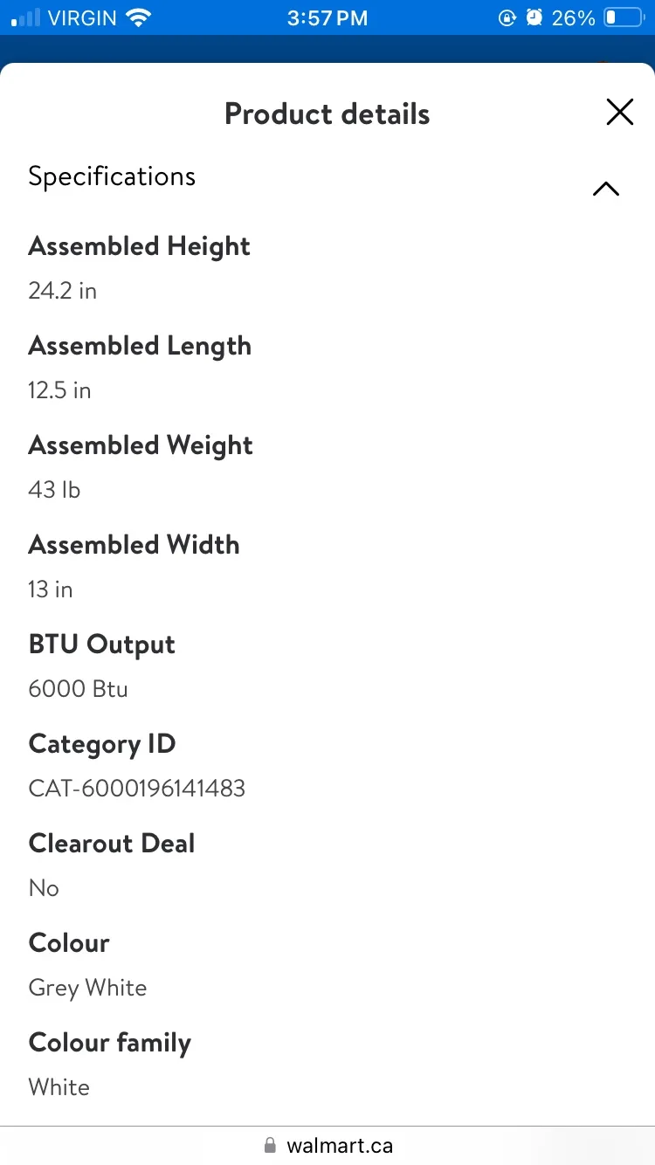Tap the 3:57 PM clock
The width and height of the screenshot is (655, 1165).
click(327, 17)
